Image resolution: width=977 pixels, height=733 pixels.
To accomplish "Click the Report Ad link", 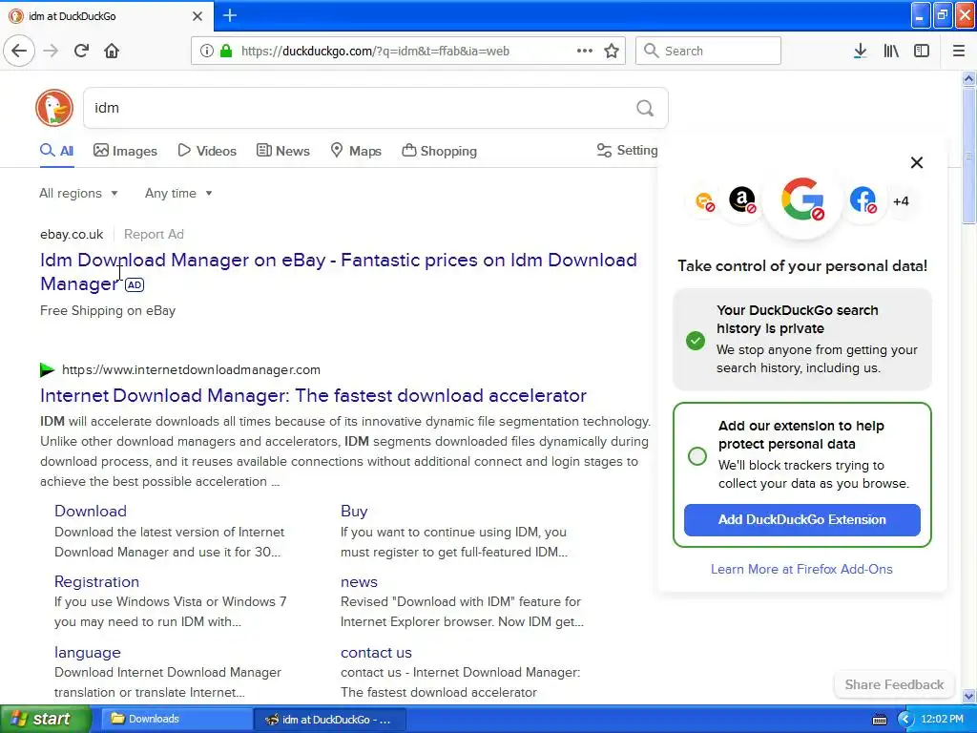I will click(x=154, y=235).
